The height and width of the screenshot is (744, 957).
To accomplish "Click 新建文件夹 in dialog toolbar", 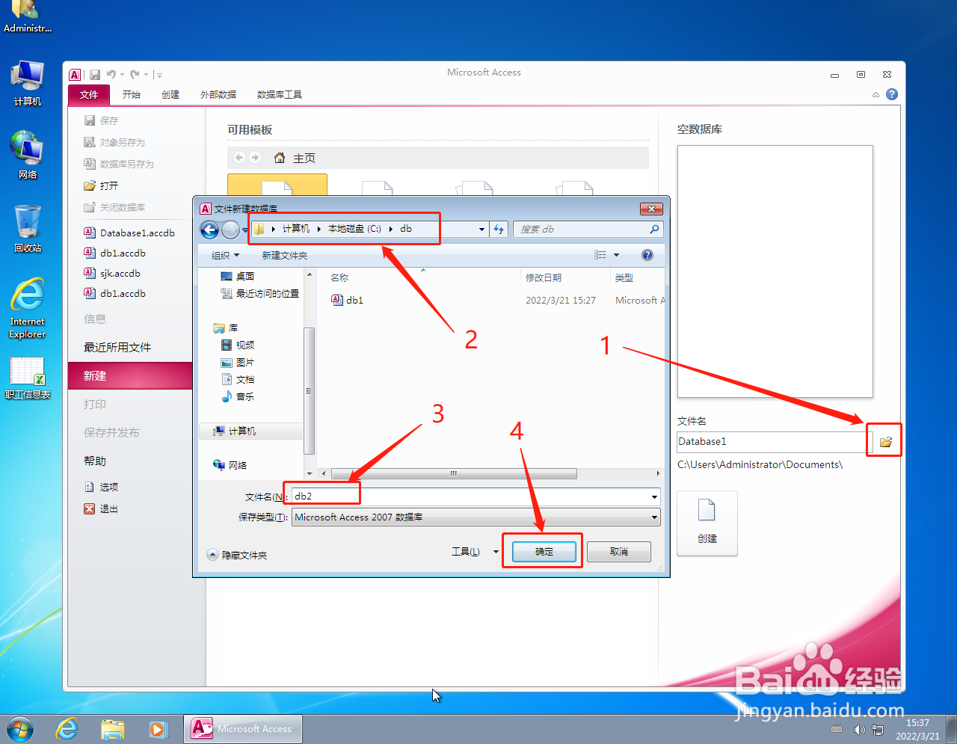I will (x=285, y=255).
